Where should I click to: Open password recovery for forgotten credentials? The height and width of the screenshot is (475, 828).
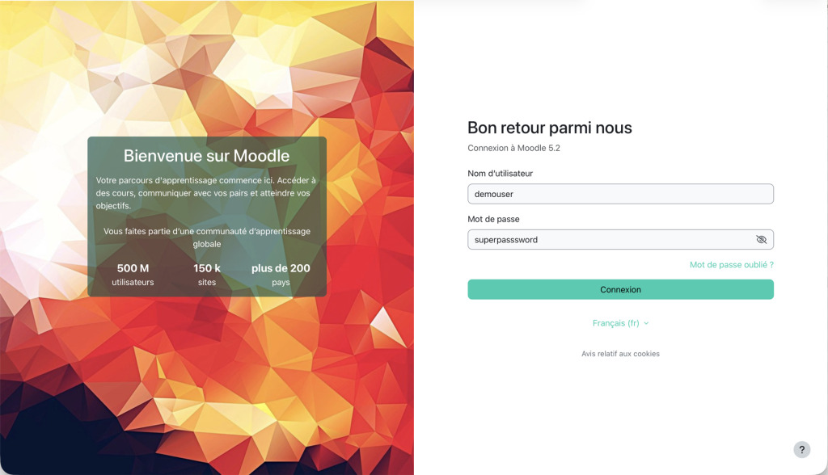tap(731, 264)
